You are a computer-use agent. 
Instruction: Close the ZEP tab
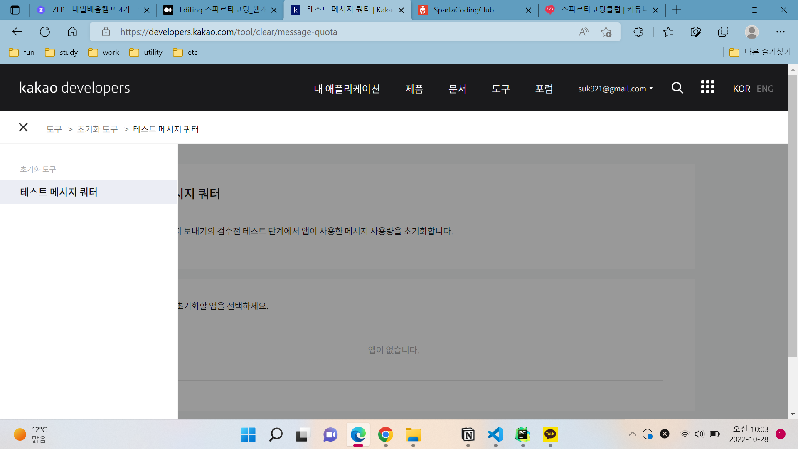[x=147, y=10]
